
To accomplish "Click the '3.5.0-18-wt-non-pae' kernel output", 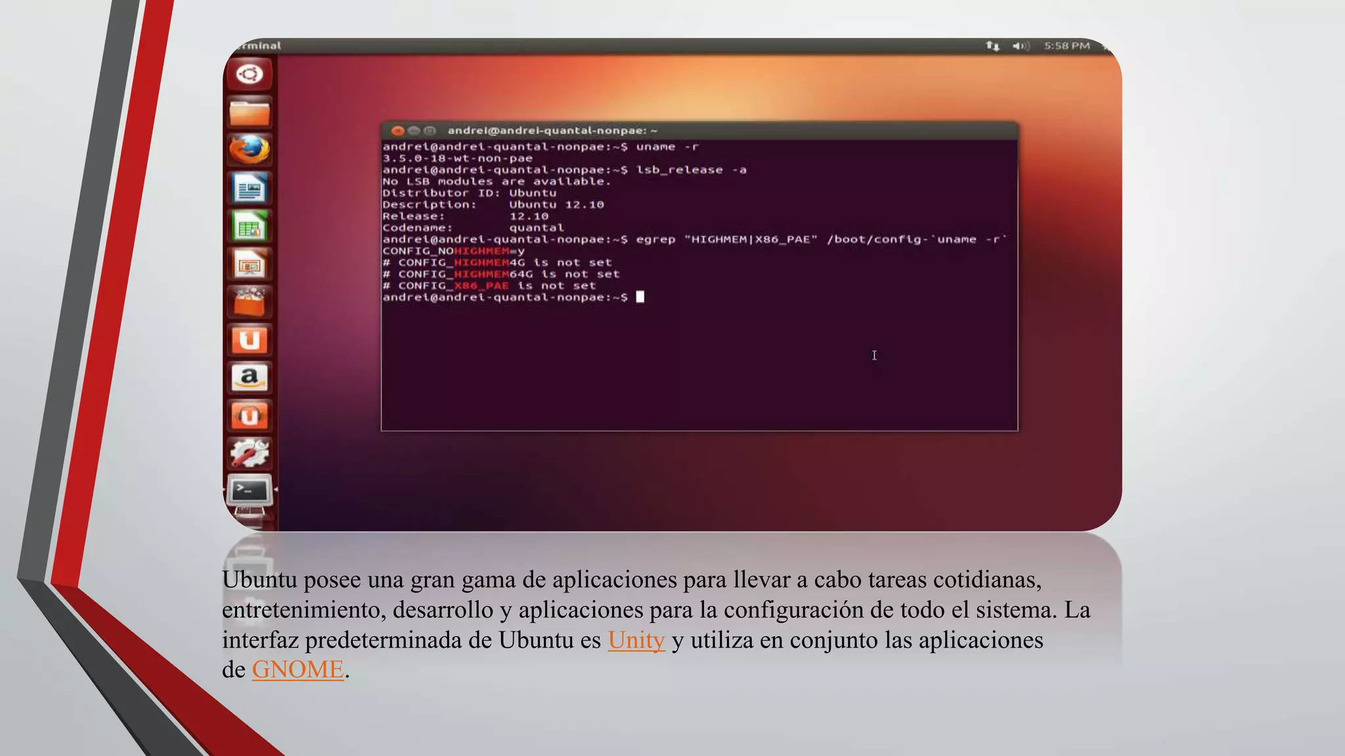I will click(458, 158).
